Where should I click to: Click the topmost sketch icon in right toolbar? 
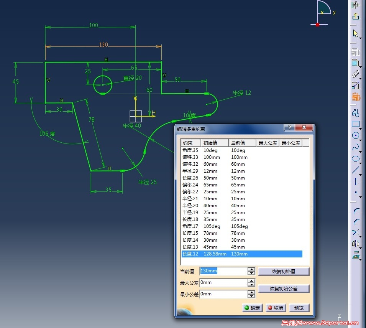(x=356, y=5)
